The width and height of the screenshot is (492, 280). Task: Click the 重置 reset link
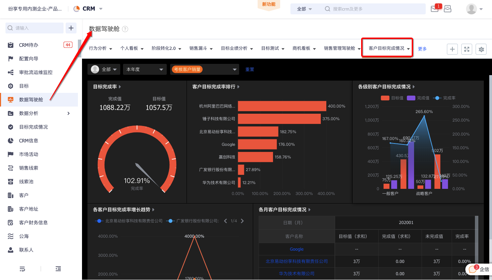pos(250,69)
